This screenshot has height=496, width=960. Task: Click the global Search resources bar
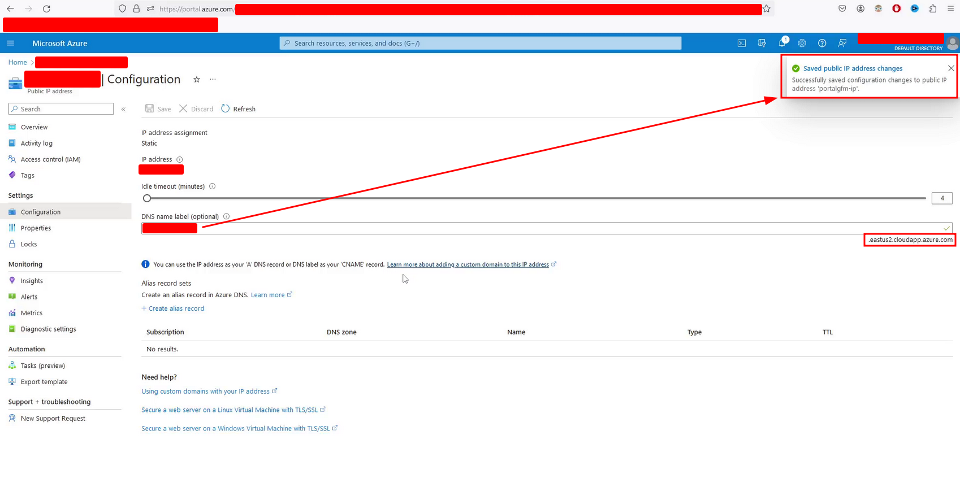[481, 43]
